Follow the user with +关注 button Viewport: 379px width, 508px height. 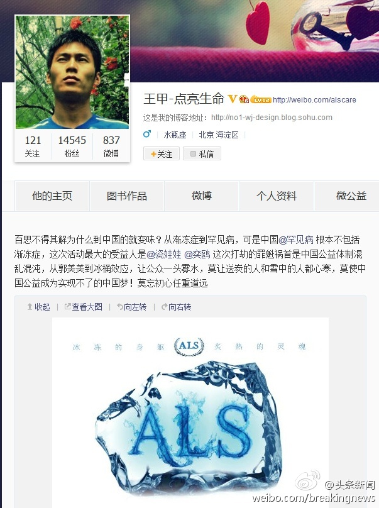[x=162, y=153]
